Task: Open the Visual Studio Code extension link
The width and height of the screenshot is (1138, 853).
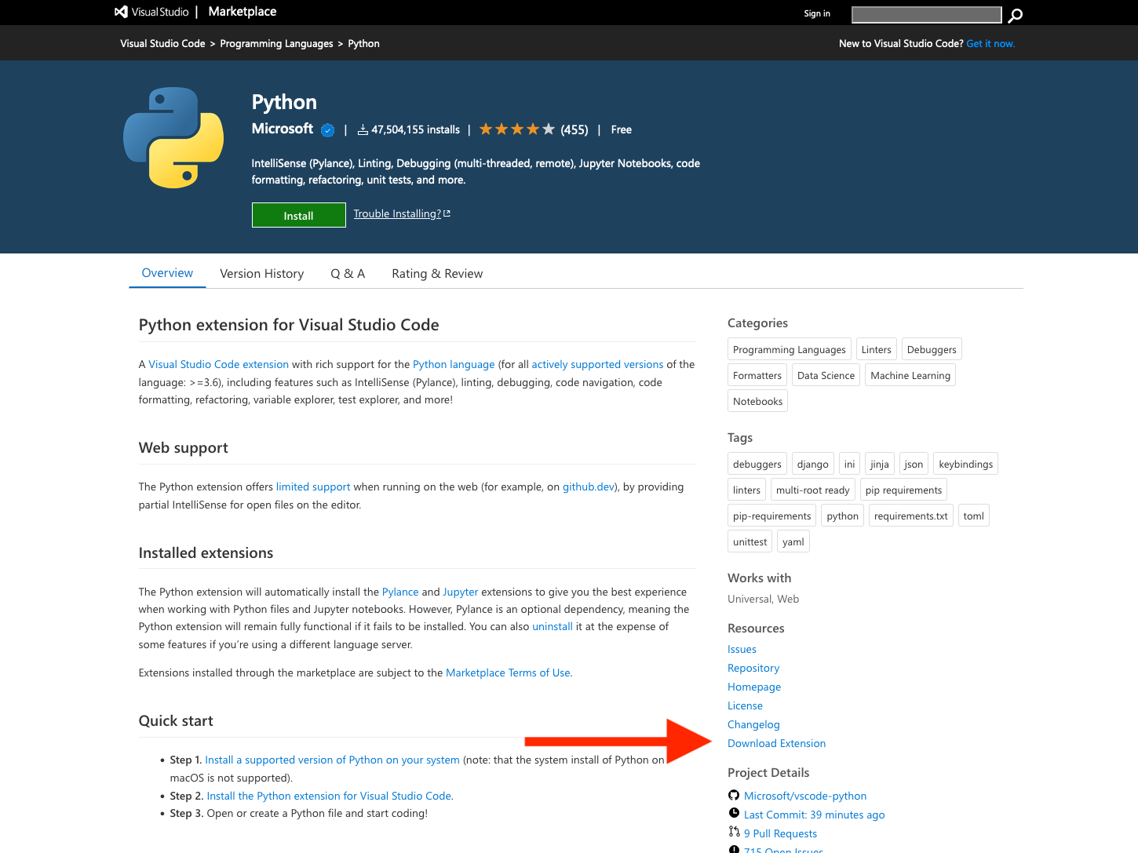Action: [219, 364]
